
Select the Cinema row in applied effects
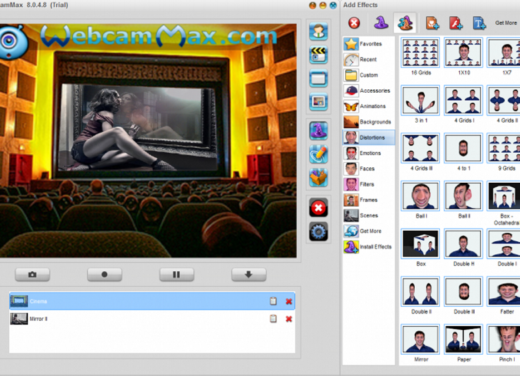click(152, 301)
